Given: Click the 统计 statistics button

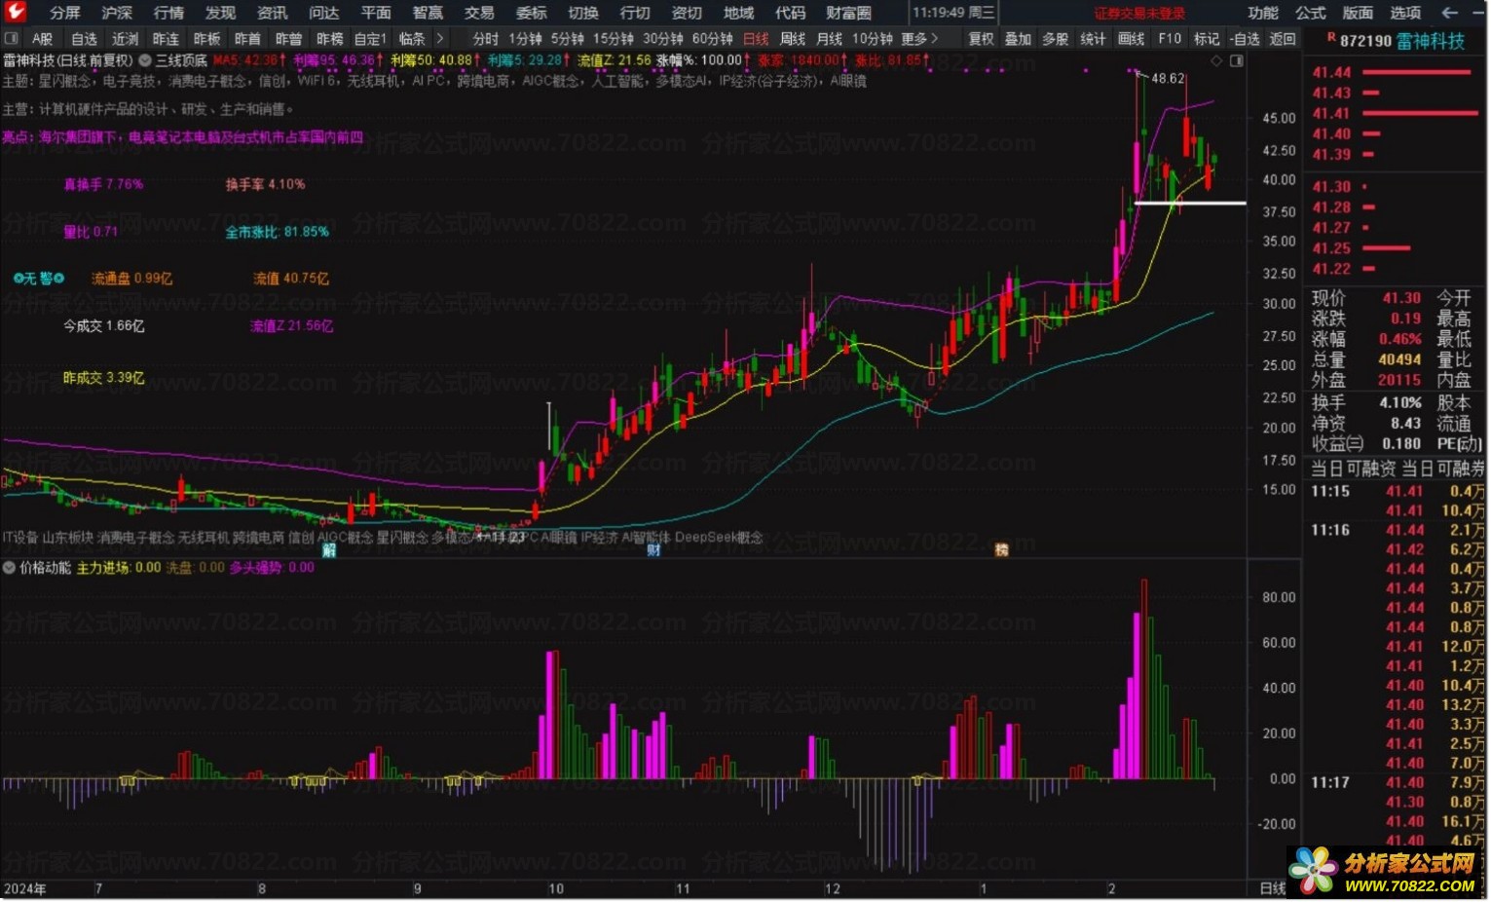Looking at the screenshot, I should click(1093, 39).
